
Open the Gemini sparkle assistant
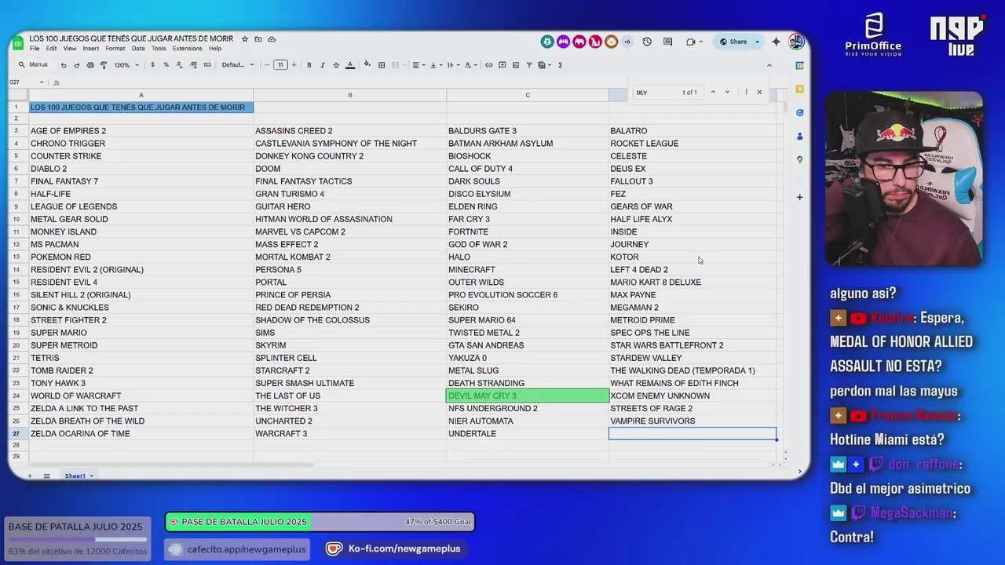777,42
